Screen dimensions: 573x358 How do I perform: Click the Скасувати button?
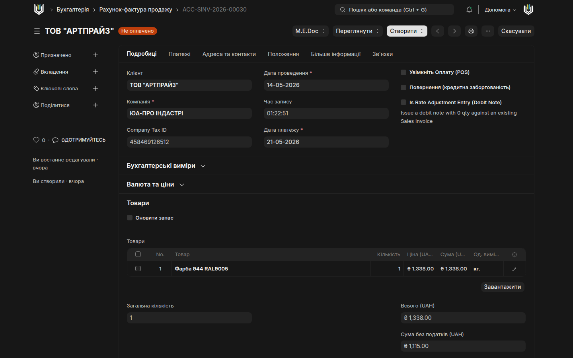(x=516, y=31)
